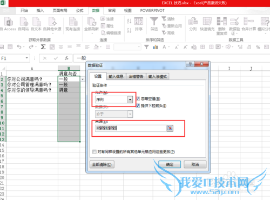Viewport: 270px width, 200px height.
Task: Open the Allow (序列) dropdown
Action: (x=130, y=99)
